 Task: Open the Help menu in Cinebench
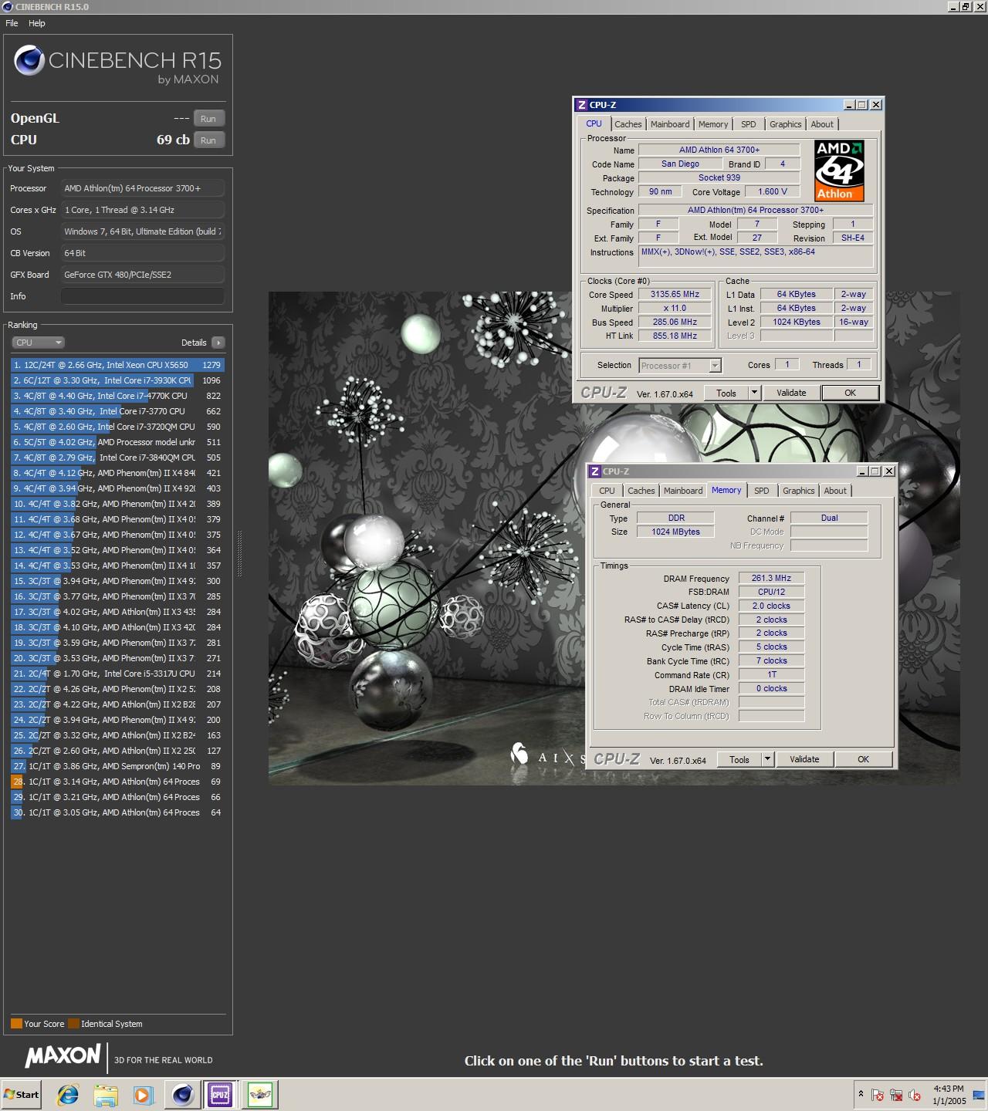click(x=37, y=23)
